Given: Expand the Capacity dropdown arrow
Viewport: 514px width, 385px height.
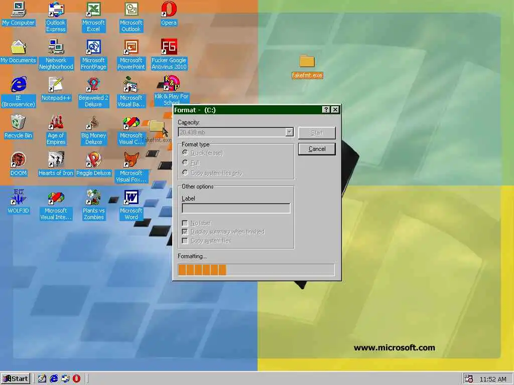Looking at the screenshot, I should (289, 132).
